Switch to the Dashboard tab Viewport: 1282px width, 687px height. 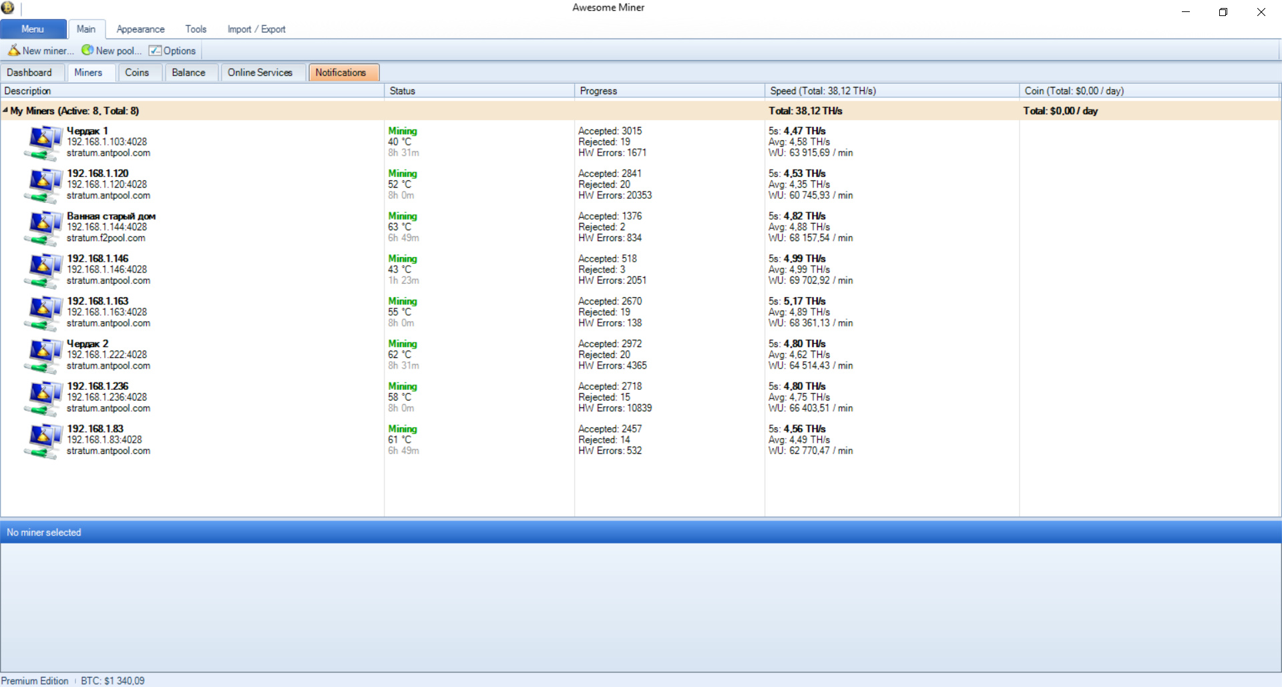coord(29,73)
